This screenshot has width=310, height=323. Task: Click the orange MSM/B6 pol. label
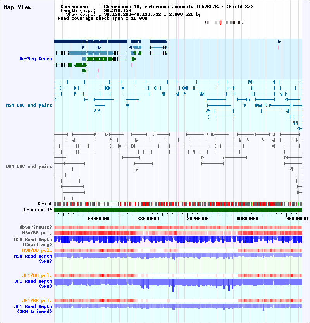[37, 251]
